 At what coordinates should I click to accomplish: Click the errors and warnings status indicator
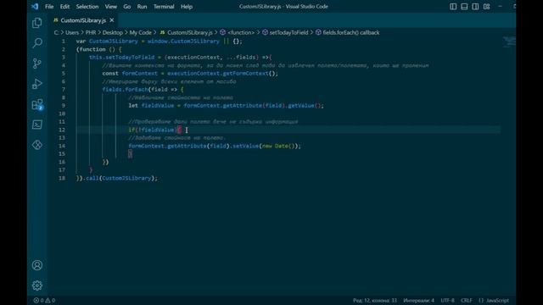coord(44,301)
